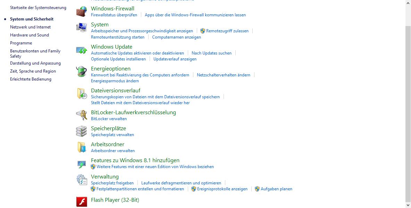Open Netzwerk und Internet category
Viewport: 411px width, 208px height.
click(x=31, y=27)
